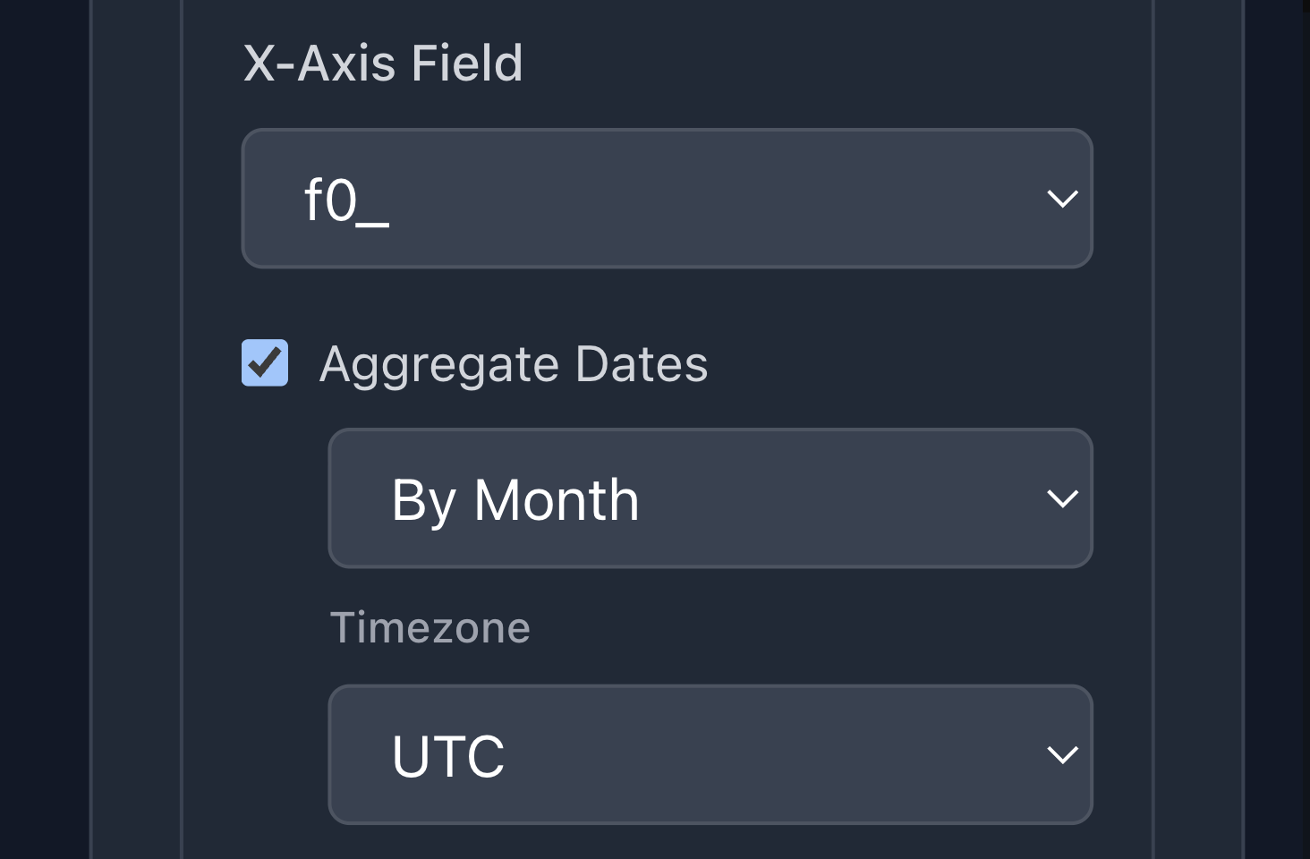Click the chevron arrow beside UTC

[1062, 755]
